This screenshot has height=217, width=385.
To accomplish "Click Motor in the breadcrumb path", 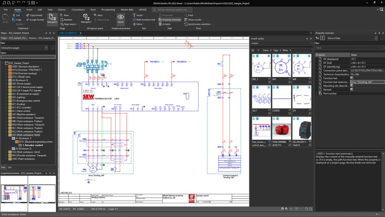I will [285, 50].
